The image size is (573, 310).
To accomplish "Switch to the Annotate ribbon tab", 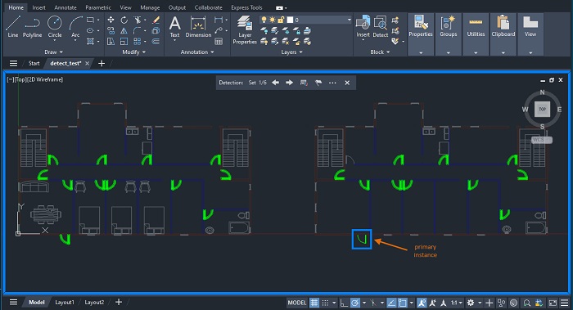I will 65,7.
